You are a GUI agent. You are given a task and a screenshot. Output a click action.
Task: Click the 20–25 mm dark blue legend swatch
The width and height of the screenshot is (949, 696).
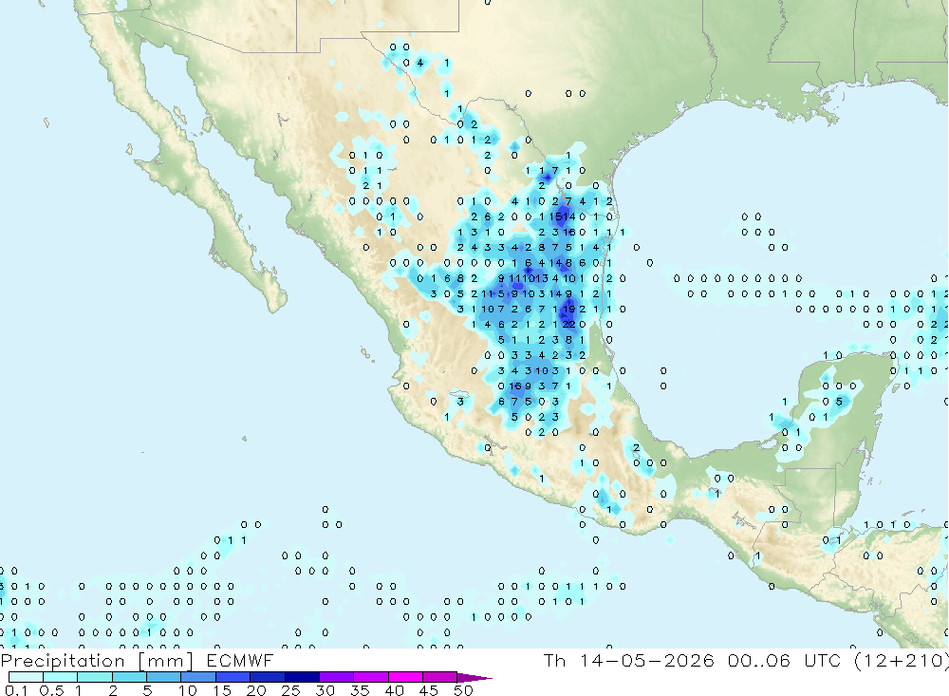(267, 677)
